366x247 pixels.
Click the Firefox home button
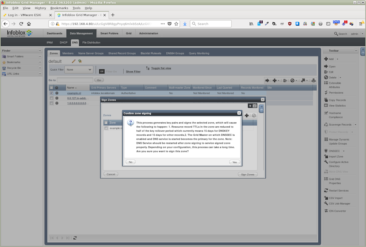(x=29, y=24)
